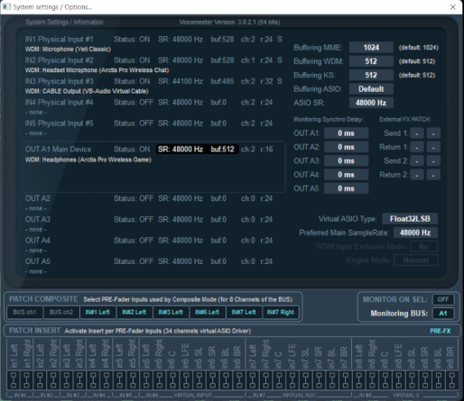Select OUT A2 output device row
This screenshot has height=401, width=464.
tap(149, 203)
